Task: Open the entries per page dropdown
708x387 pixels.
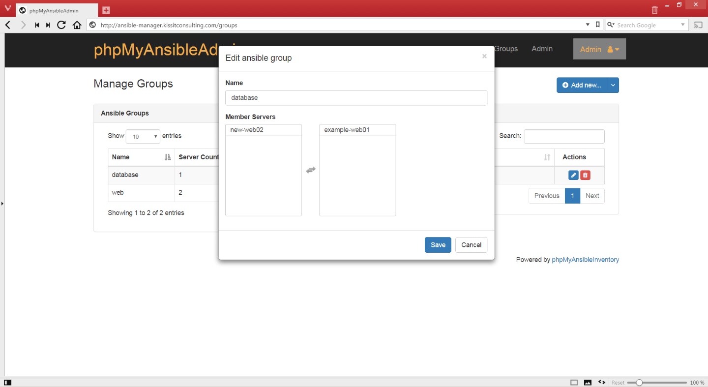Action: pos(143,137)
